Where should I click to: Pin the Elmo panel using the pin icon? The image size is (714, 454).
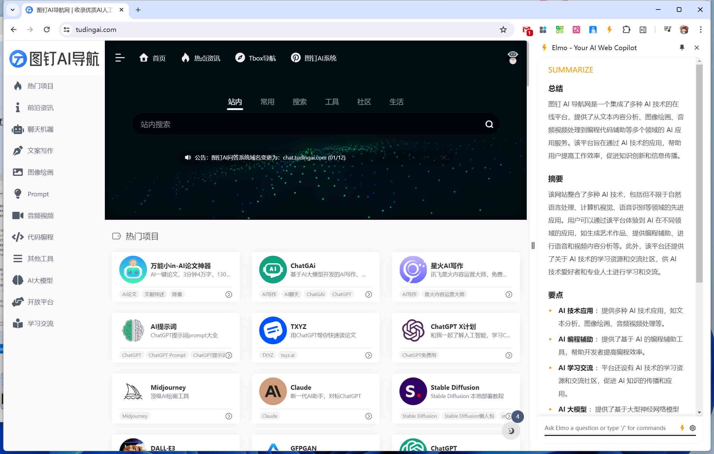pos(682,48)
